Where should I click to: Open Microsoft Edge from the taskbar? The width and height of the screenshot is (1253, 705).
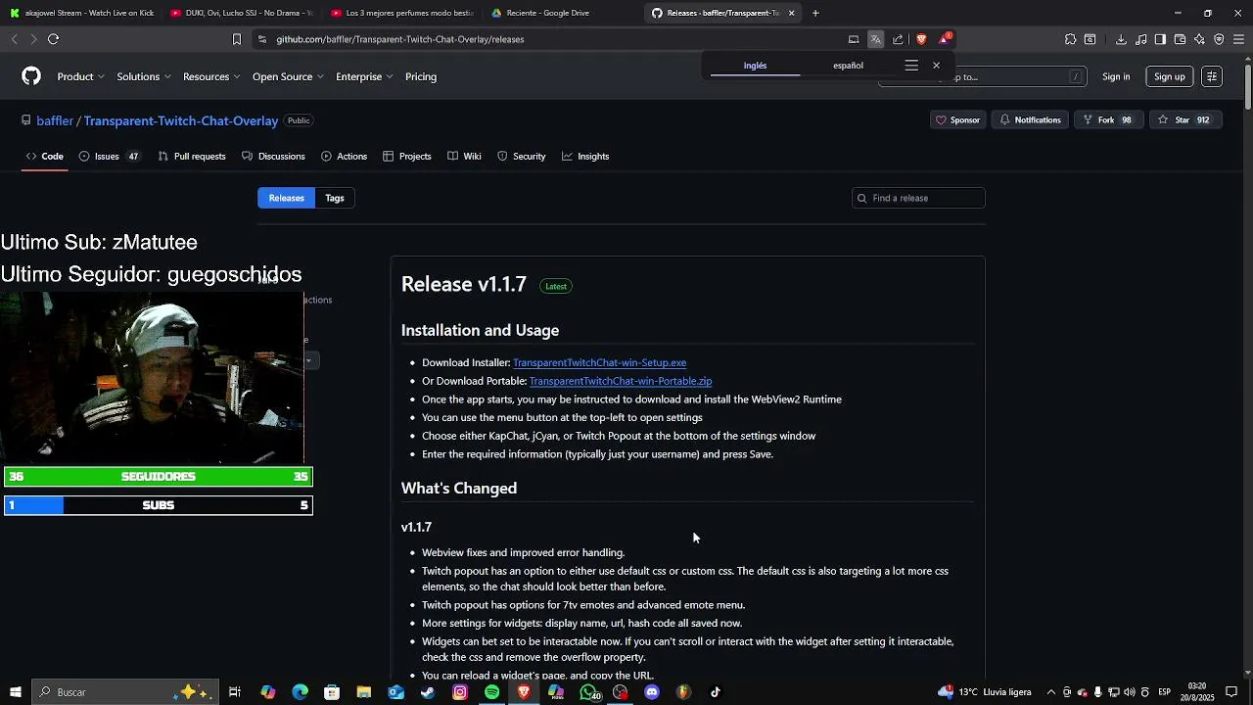pyautogui.click(x=300, y=692)
